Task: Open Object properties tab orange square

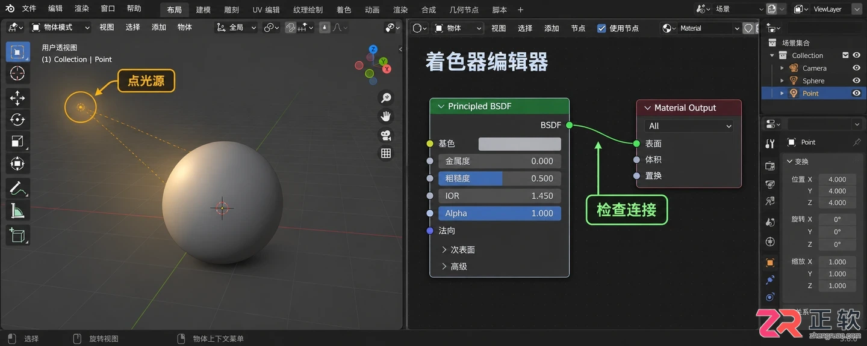Action: click(770, 263)
